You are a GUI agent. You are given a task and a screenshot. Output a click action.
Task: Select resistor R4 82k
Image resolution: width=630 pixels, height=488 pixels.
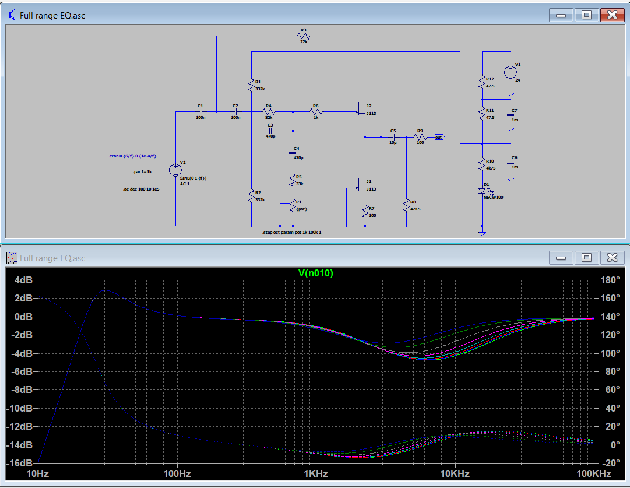tap(269, 112)
